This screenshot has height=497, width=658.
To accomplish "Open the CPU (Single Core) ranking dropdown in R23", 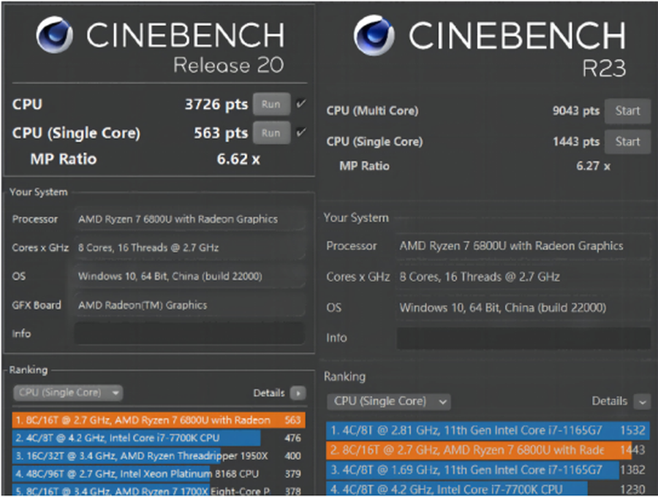I will [x=389, y=401].
